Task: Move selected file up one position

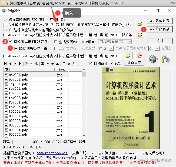Action: pyautogui.click(x=48, y=64)
